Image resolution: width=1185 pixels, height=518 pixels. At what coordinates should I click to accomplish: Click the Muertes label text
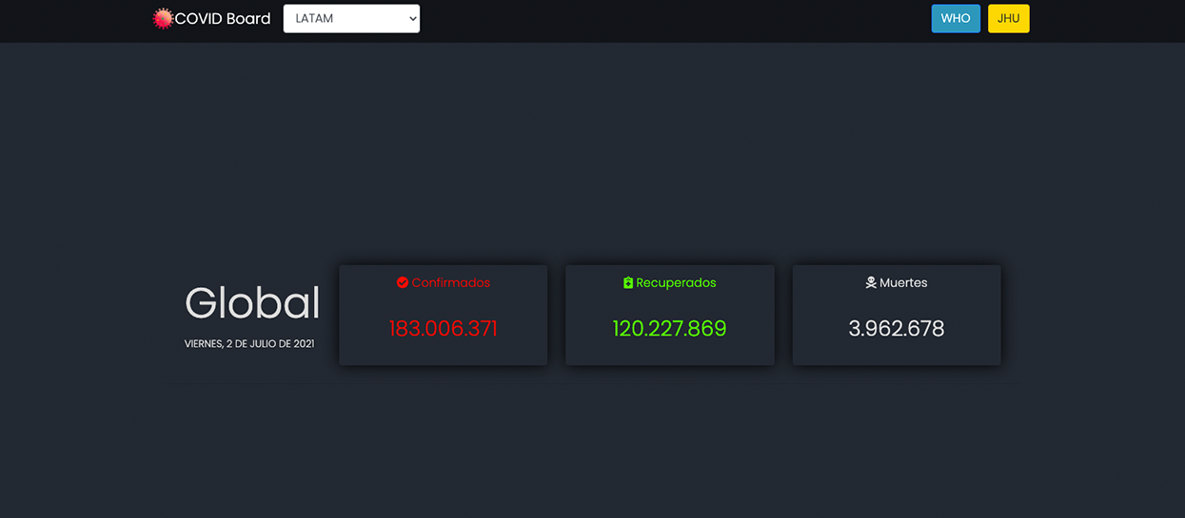(903, 283)
